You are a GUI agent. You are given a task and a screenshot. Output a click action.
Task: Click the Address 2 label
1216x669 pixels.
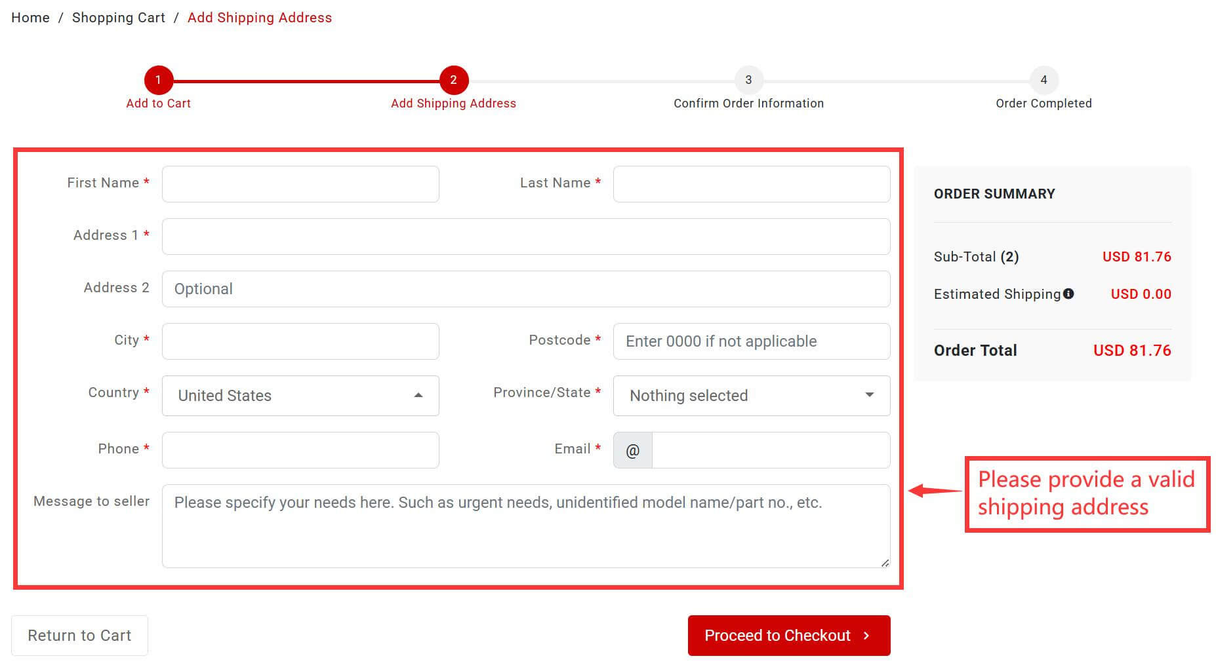click(116, 288)
